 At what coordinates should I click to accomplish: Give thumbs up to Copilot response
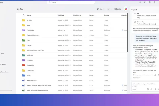tap(155, 75)
